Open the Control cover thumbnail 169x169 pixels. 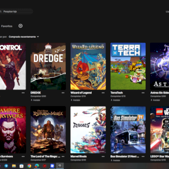click(13, 66)
